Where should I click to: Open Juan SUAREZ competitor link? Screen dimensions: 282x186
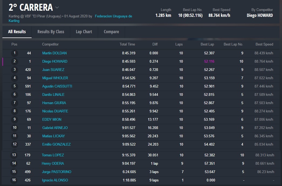53,70
